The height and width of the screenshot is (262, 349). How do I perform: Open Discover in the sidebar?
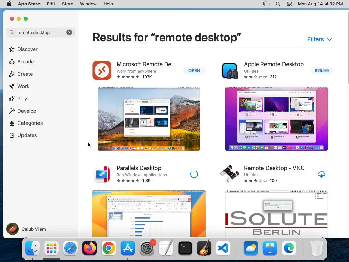point(23,49)
